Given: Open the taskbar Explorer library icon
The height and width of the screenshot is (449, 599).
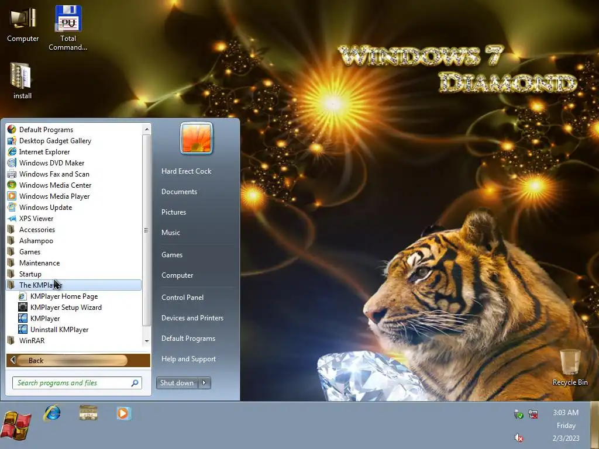Looking at the screenshot, I should tap(88, 413).
